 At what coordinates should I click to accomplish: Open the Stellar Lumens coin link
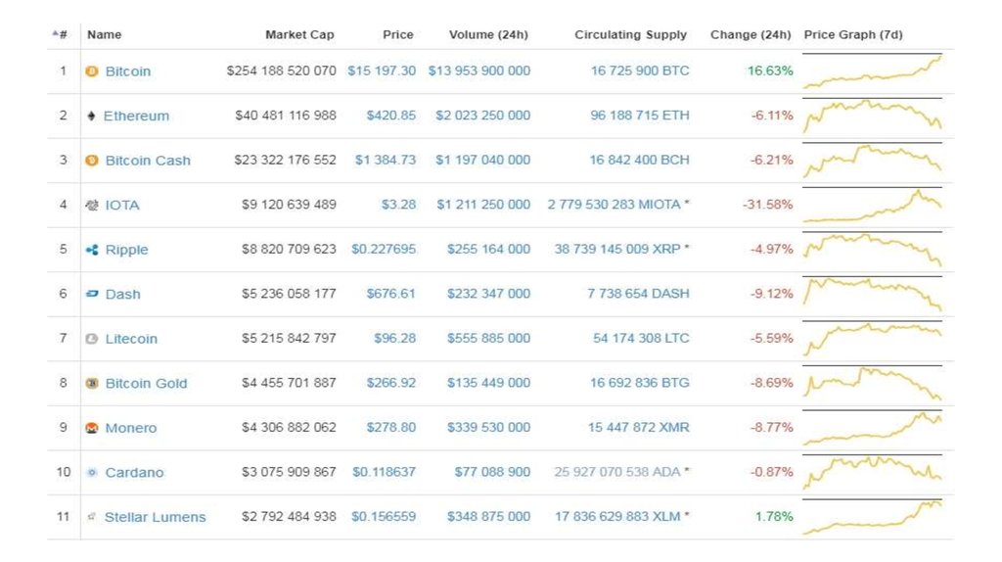155,517
